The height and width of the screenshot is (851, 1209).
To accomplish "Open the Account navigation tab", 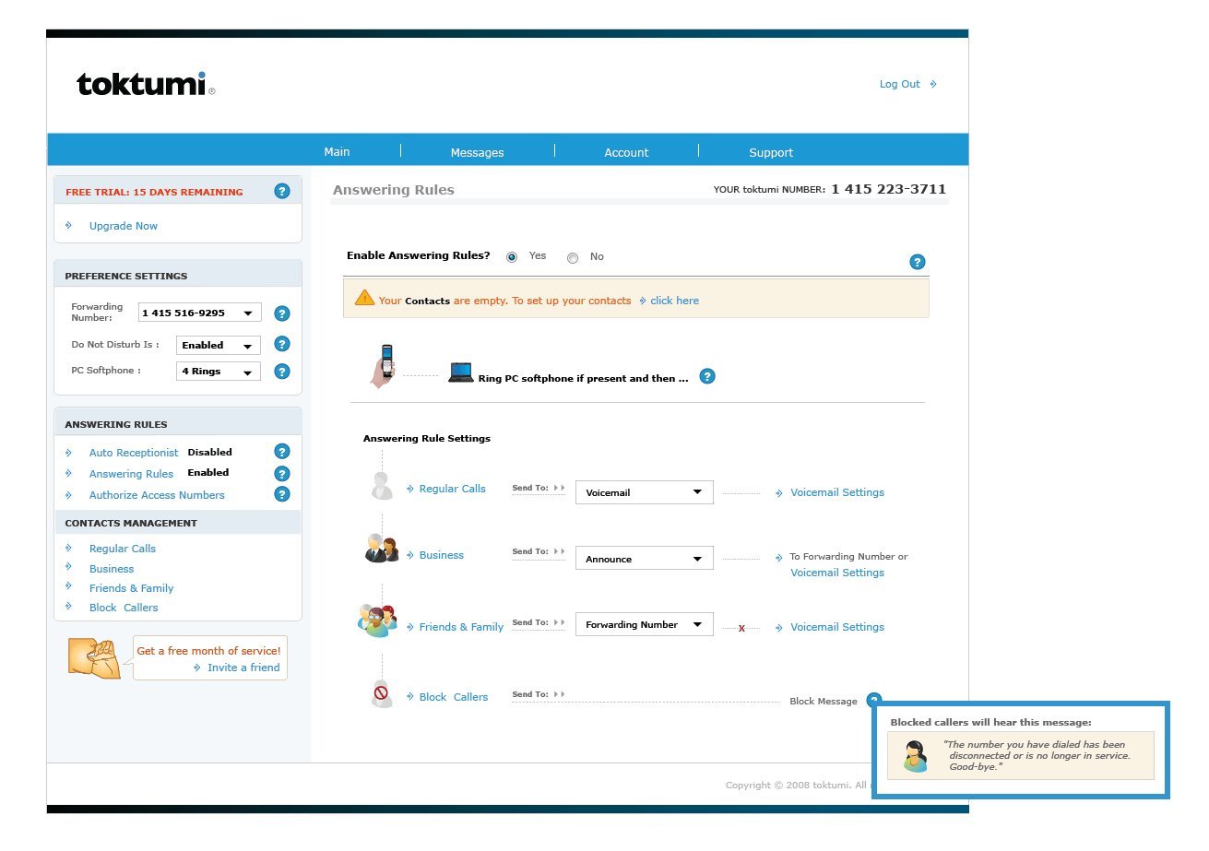I will point(626,153).
